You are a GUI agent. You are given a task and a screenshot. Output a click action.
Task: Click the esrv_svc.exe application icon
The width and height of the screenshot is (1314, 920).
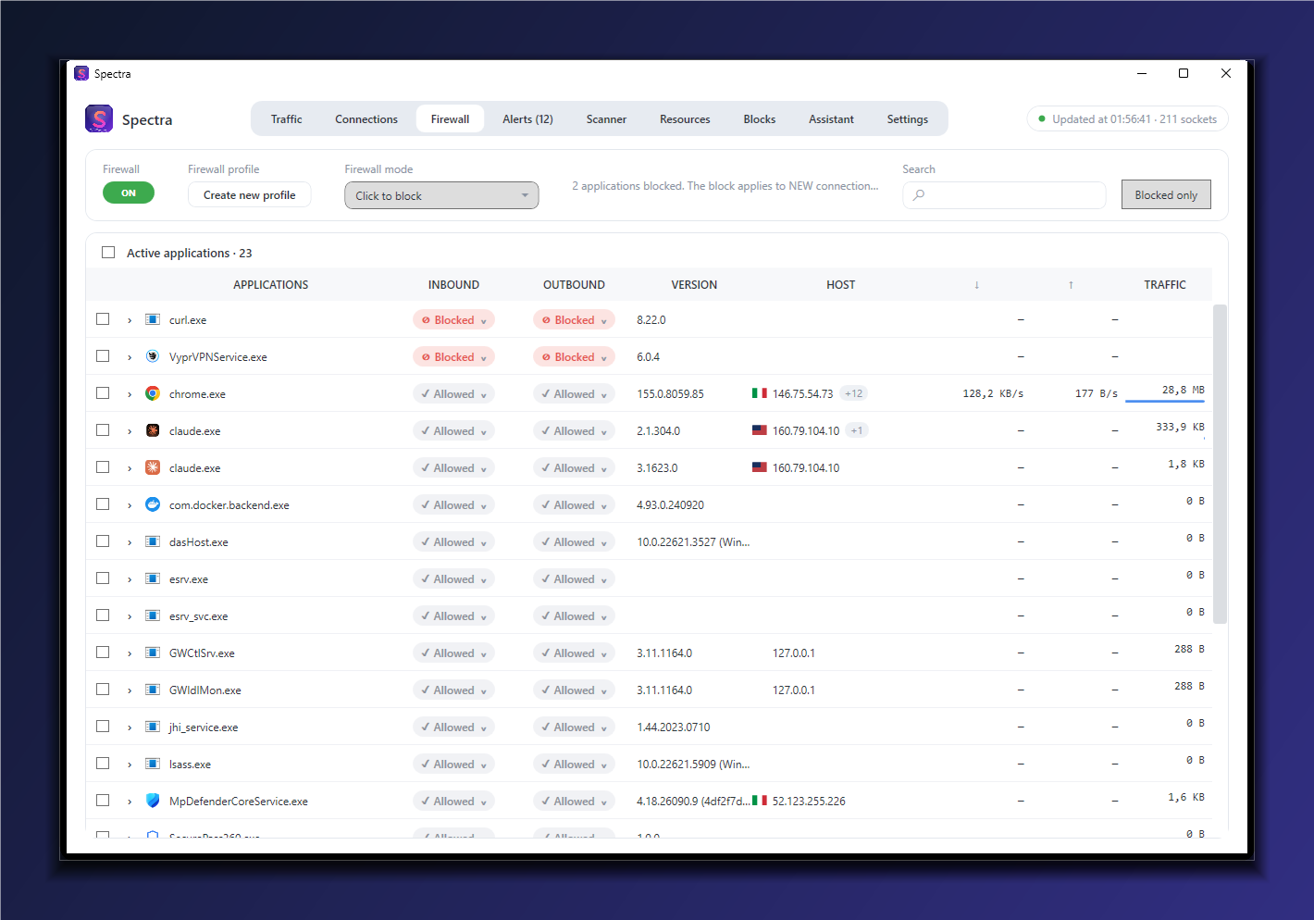click(153, 615)
